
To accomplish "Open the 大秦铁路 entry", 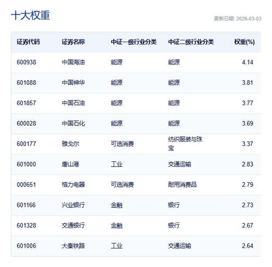I will (x=73, y=246).
